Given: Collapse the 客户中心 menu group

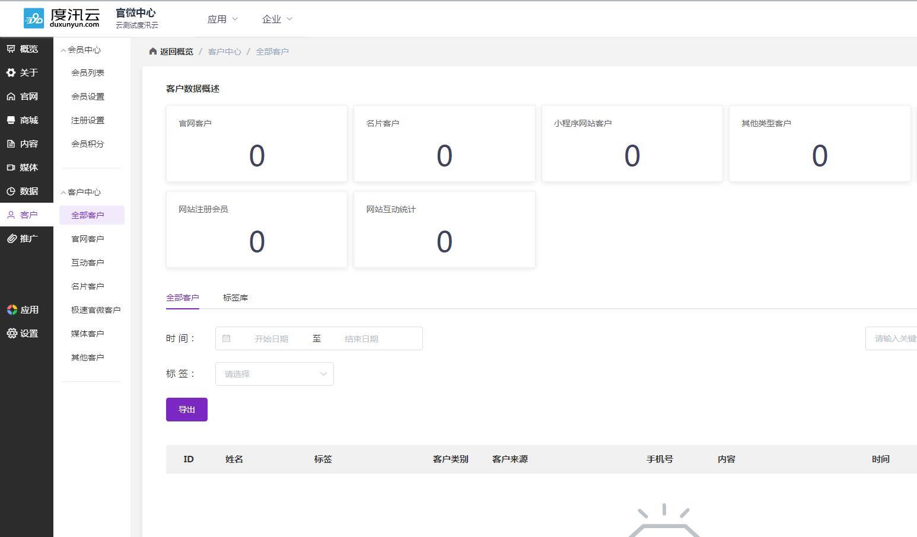Looking at the screenshot, I should click(81, 192).
